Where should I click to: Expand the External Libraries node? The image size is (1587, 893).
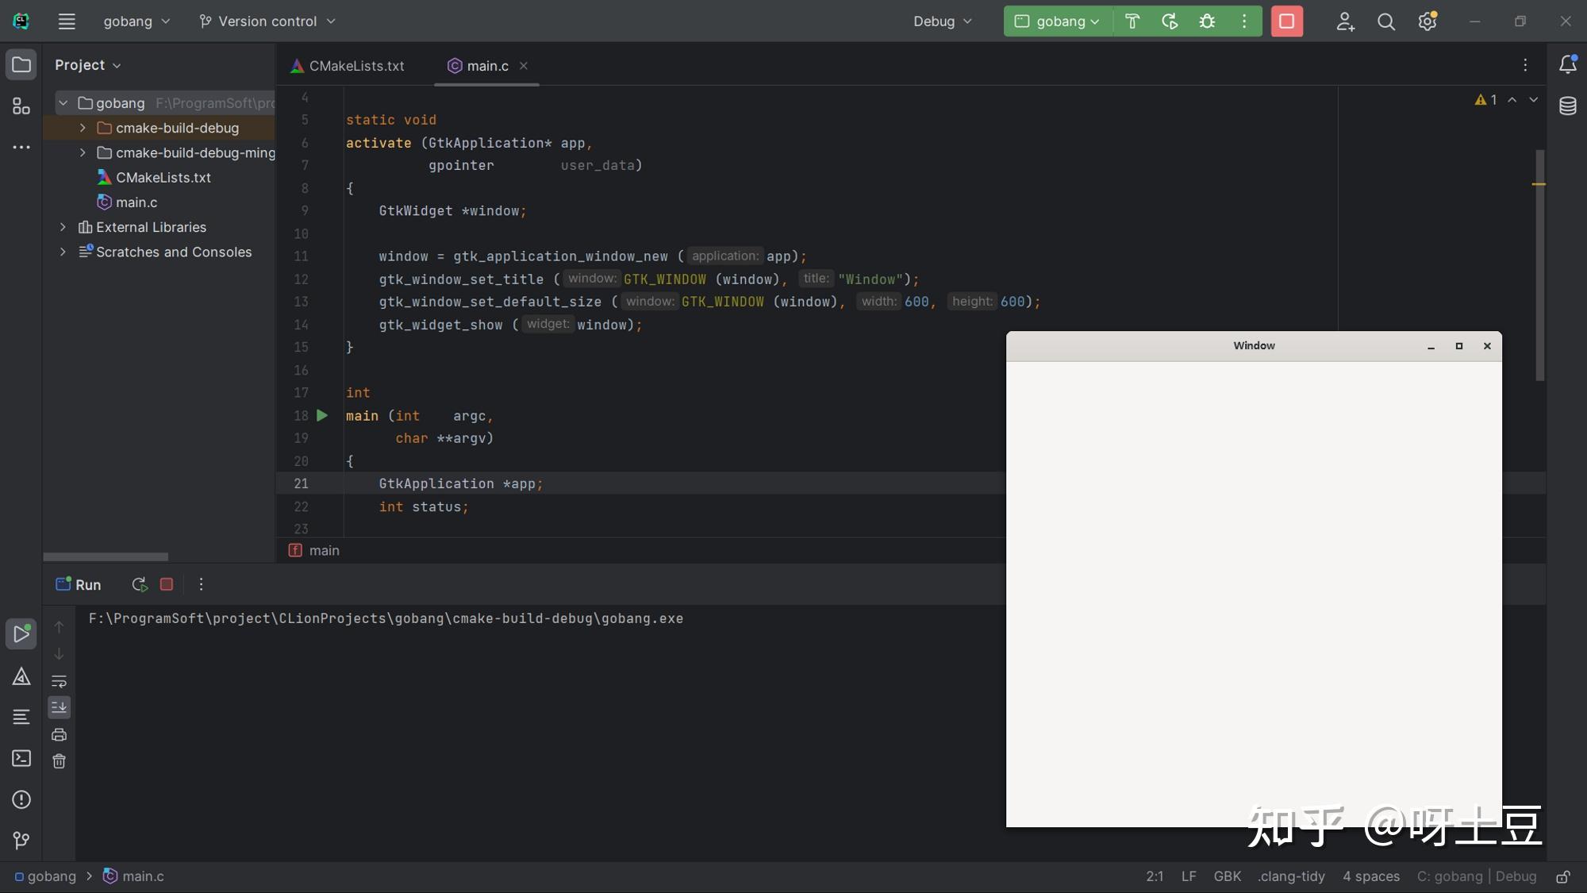(x=63, y=227)
